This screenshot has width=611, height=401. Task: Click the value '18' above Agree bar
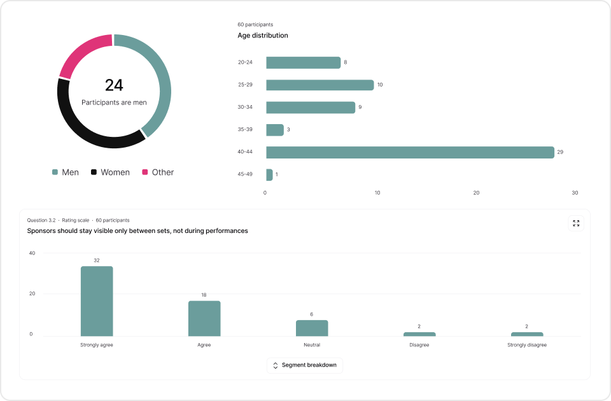(x=204, y=295)
